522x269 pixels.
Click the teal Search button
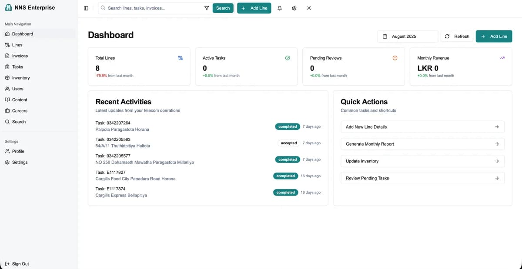click(223, 8)
